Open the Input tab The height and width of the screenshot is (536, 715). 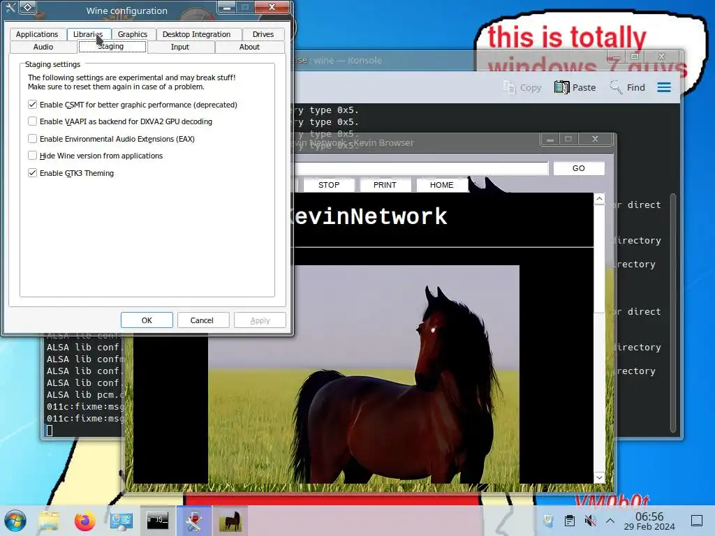(180, 47)
